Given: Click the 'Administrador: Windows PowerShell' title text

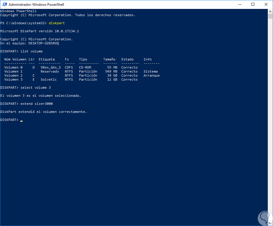Looking at the screenshot, I should pyautogui.click(x=36, y=5).
